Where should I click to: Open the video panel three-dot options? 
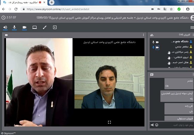pyautogui.click(x=144, y=35)
